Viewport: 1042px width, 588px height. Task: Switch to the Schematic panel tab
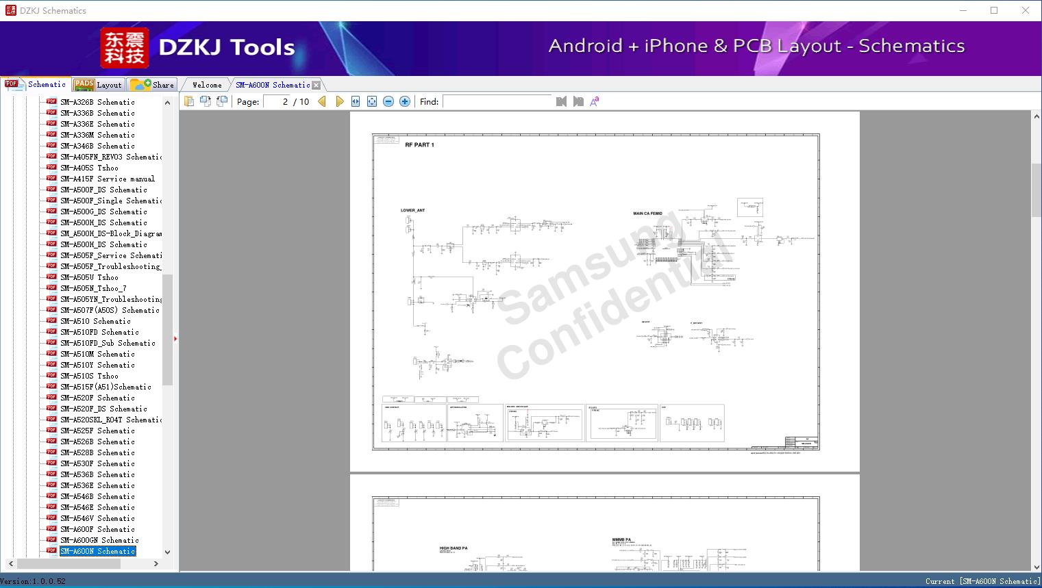tap(36, 84)
